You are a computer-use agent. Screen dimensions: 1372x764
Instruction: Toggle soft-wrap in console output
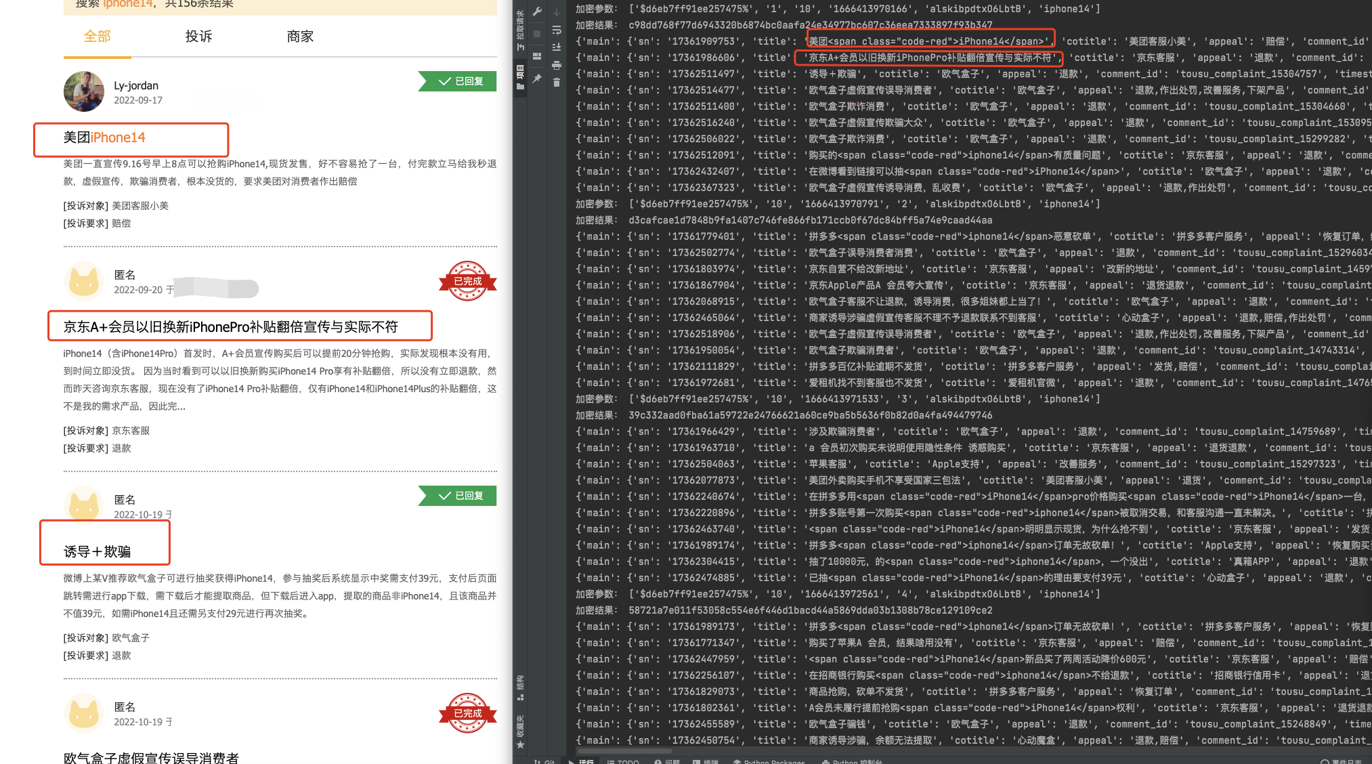(557, 30)
